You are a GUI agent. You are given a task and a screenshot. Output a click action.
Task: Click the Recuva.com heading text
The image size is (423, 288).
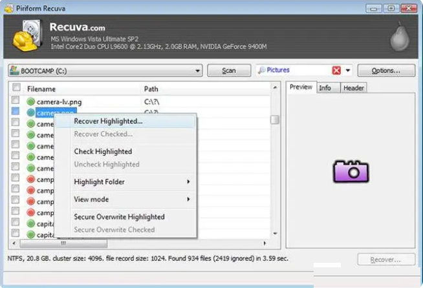(77, 27)
